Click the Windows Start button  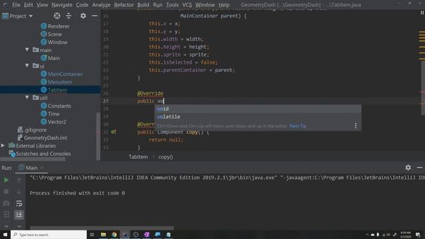click(x=5, y=234)
